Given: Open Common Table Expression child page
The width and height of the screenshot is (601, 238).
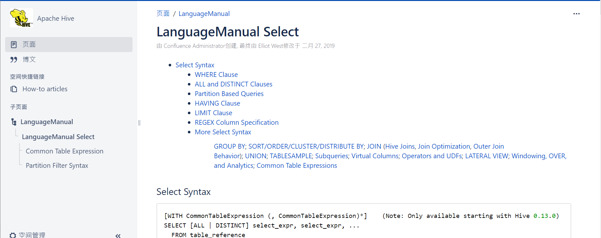Looking at the screenshot, I should pyautogui.click(x=64, y=151).
